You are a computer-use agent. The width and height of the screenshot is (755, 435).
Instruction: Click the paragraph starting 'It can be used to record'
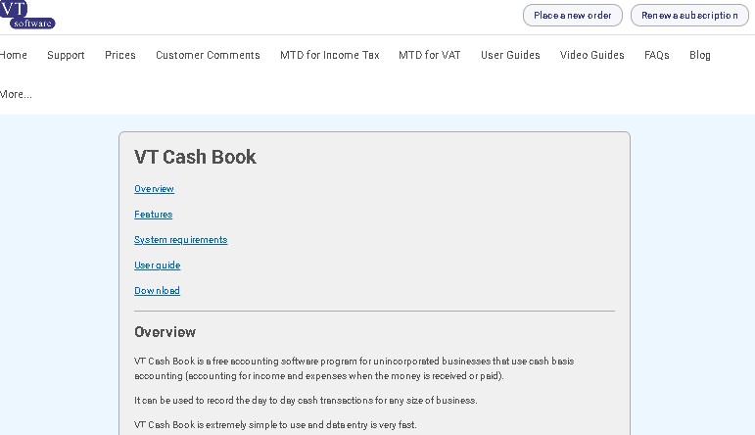(x=306, y=401)
